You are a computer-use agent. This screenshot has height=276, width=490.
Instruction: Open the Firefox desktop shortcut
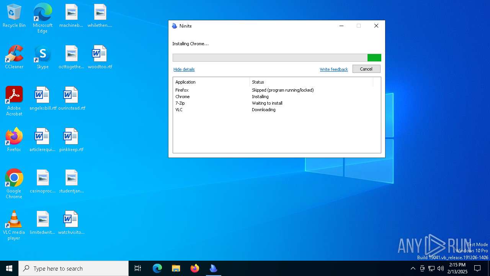tap(14, 140)
